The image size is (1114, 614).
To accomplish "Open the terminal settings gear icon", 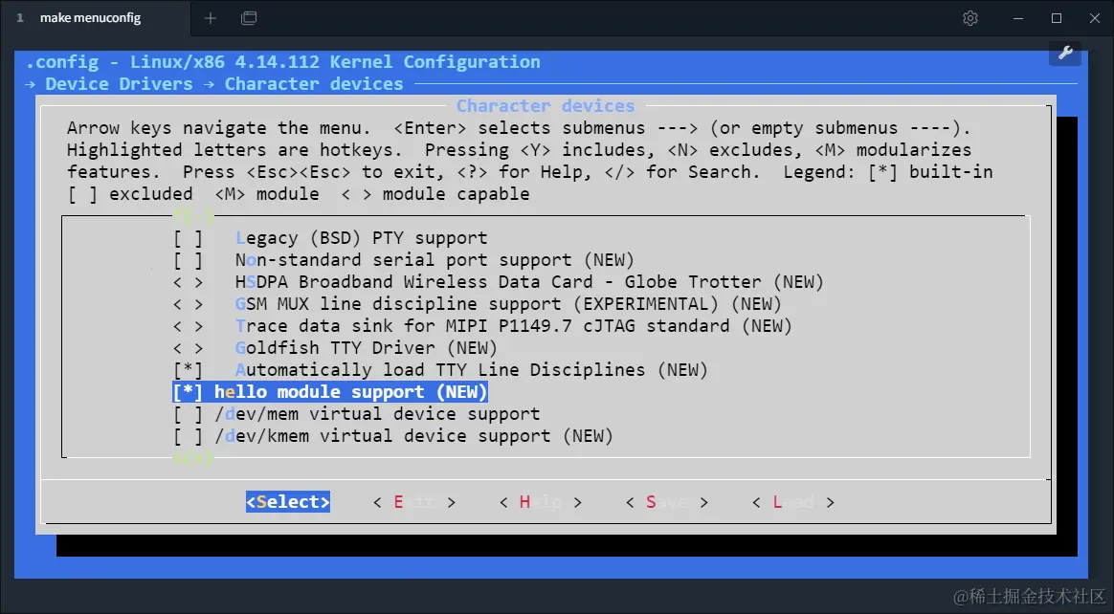I will (969, 18).
